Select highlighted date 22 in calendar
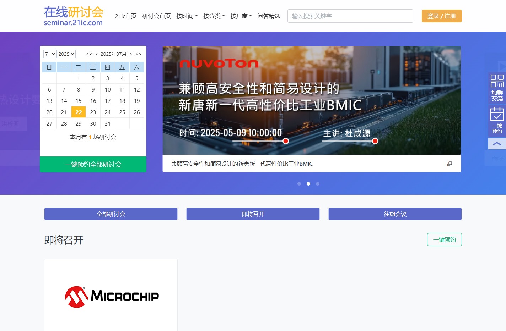The width and height of the screenshot is (506, 331). [x=79, y=112]
